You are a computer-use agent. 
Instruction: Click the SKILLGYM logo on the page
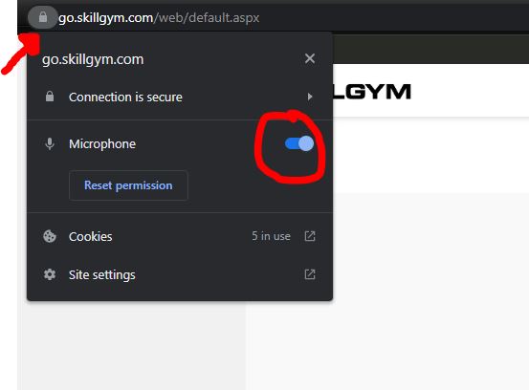pos(372,92)
